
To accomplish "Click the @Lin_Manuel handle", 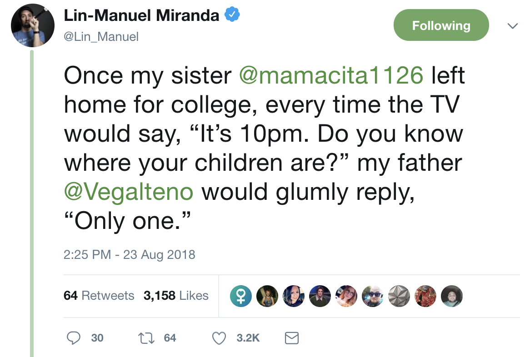I will click(x=101, y=36).
